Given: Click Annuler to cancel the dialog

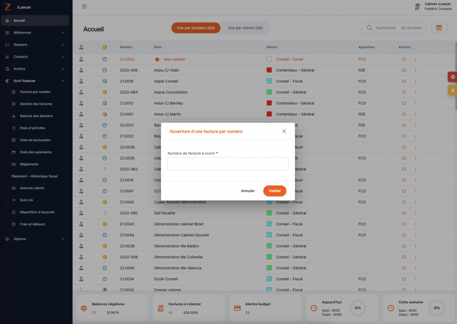Looking at the screenshot, I should click(x=248, y=191).
